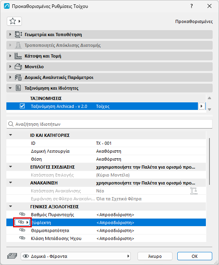Expand the Γεωμετρία και Τοποθέτηση panel
The width and height of the screenshot is (219, 265).
[10, 35]
